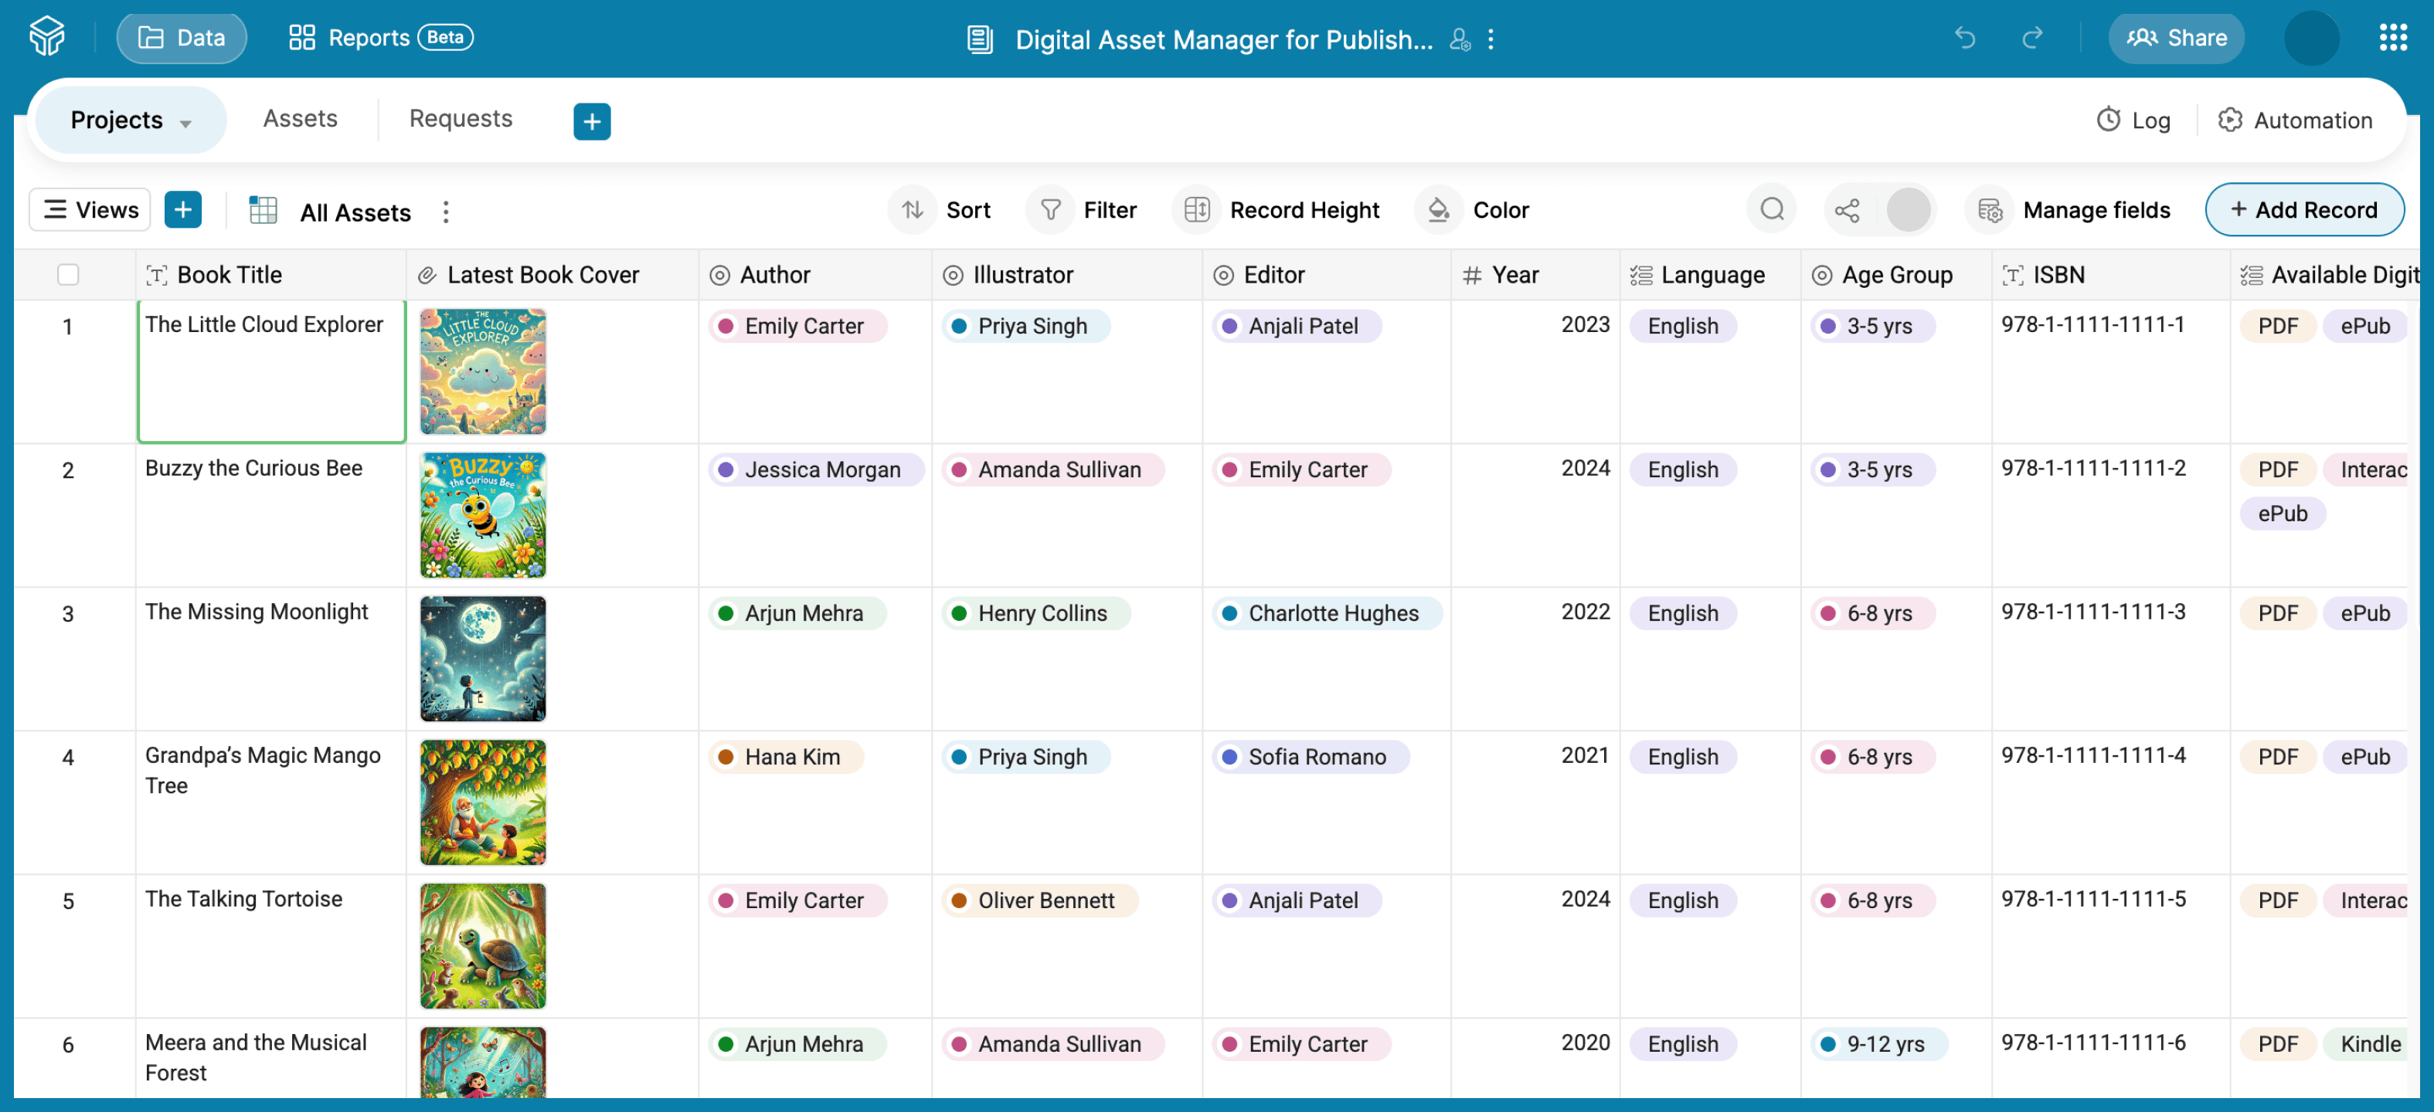Open the Filter menu
This screenshot has width=2434, height=1112.
tap(1084, 209)
